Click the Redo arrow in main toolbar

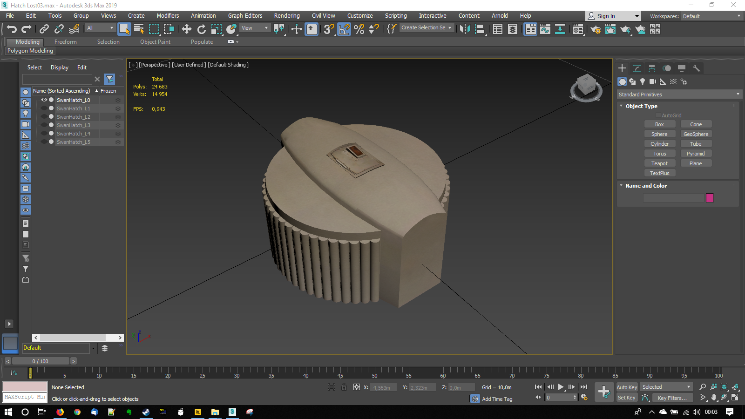coord(27,29)
